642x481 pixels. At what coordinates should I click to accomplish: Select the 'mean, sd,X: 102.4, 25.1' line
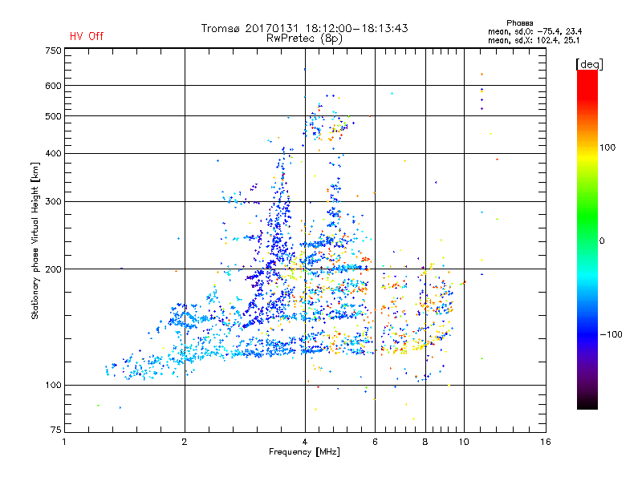[534, 41]
